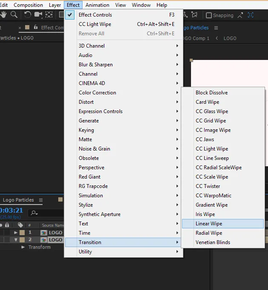268x290 pixels.
Task: Click the LOGO Comp 1 breadcrumb
Action: pyautogui.click(x=196, y=38)
